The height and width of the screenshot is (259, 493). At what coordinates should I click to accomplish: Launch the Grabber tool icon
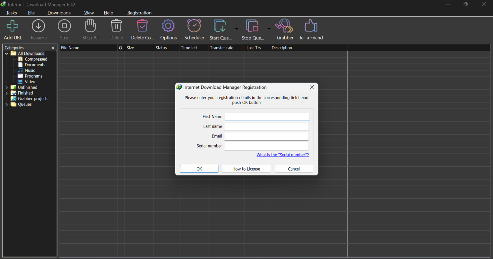pos(285,26)
